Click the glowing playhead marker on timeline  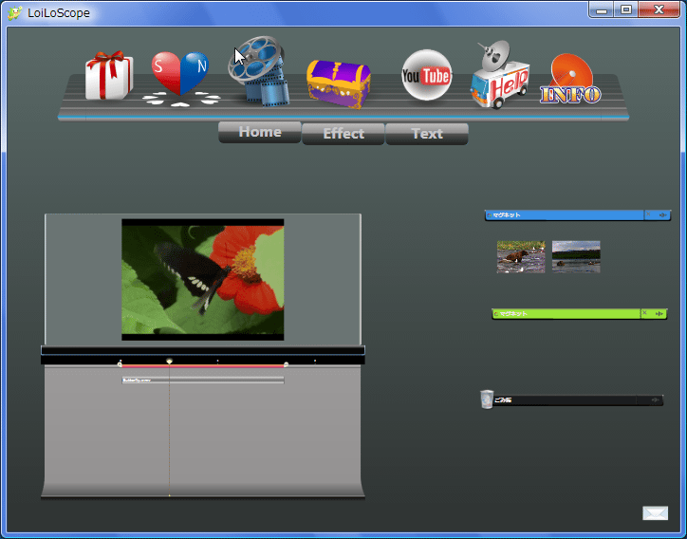(169, 362)
